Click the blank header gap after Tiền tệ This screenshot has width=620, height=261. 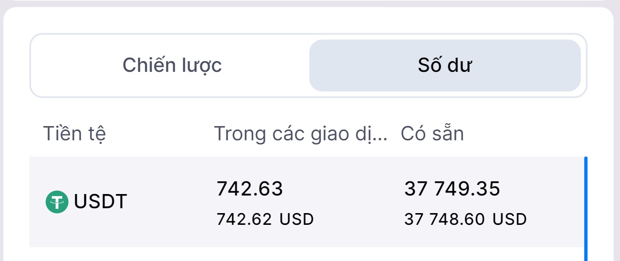click(x=157, y=133)
